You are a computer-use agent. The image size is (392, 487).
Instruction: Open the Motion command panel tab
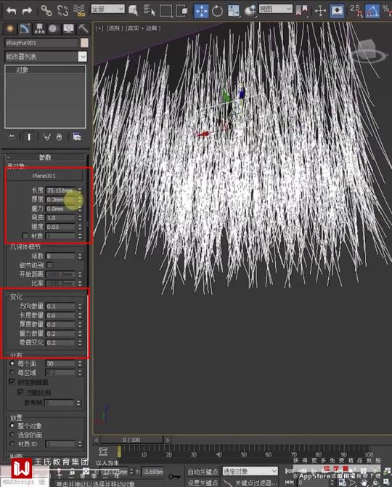[x=53, y=29]
